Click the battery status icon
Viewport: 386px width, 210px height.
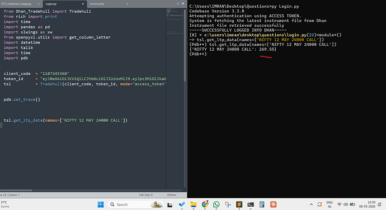point(352,204)
